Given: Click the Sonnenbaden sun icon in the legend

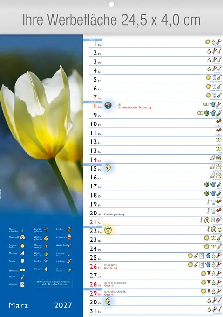Looking at the screenshot, I should (x=22, y=246).
